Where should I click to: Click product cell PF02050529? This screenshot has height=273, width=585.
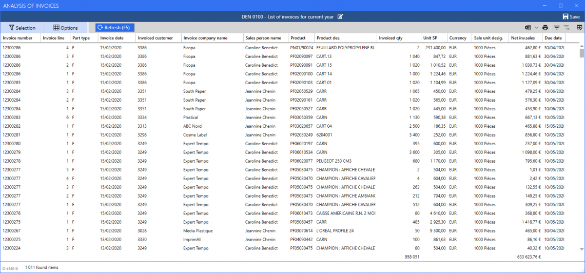[x=301, y=91]
